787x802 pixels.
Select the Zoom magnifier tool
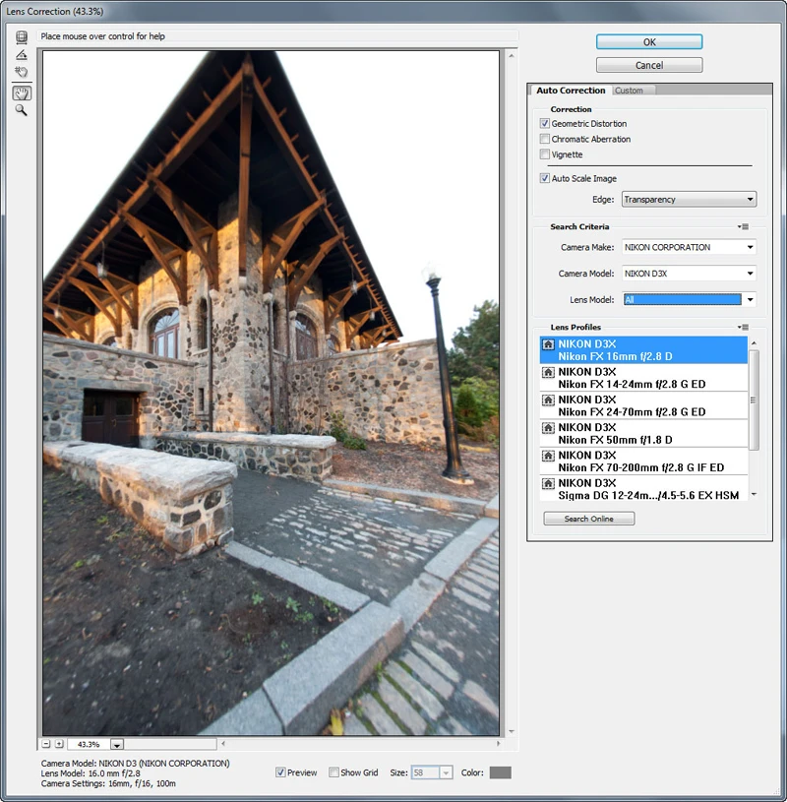coord(22,110)
